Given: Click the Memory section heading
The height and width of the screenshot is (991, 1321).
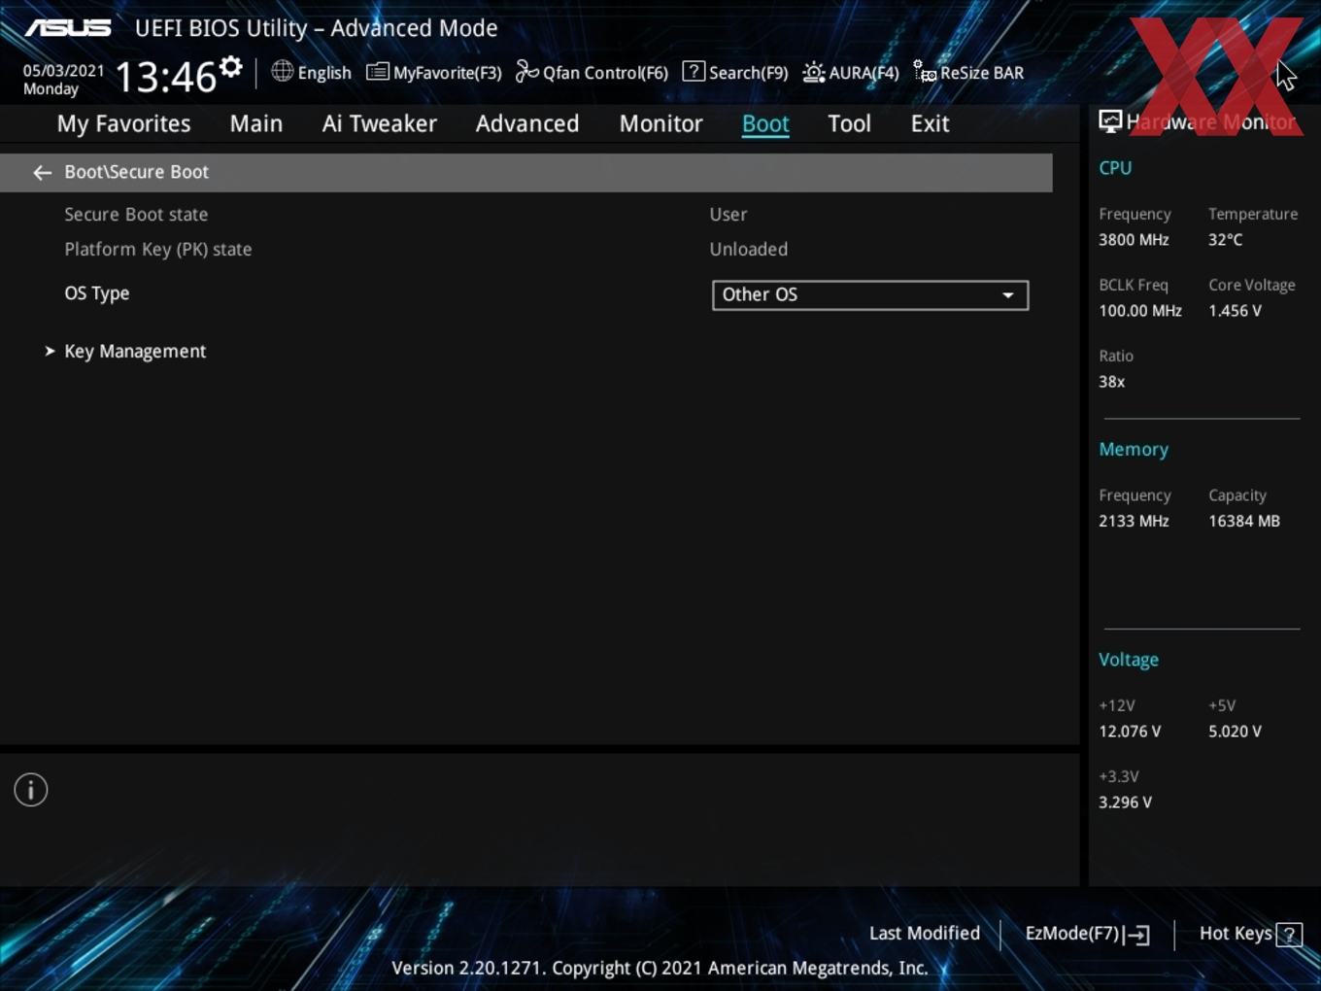Looking at the screenshot, I should pyautogui.click(x=1134, y=450).
